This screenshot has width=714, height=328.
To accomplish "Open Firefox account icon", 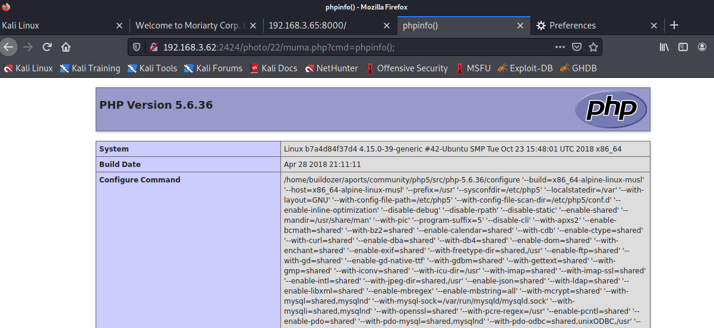I will pos(703,47).
